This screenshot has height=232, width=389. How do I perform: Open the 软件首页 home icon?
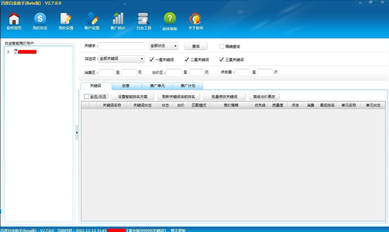pyautogui.click(x=14, y=19)
